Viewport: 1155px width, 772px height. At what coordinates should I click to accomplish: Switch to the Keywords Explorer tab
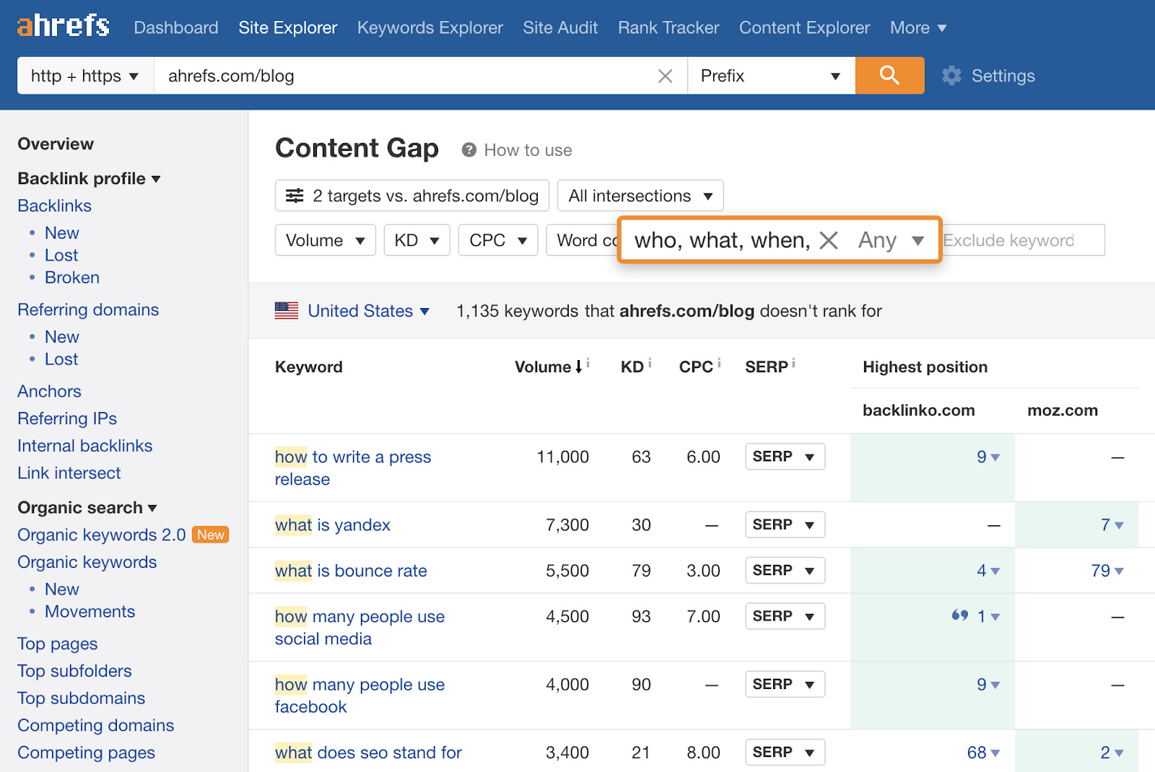click(x=430, y=27)
